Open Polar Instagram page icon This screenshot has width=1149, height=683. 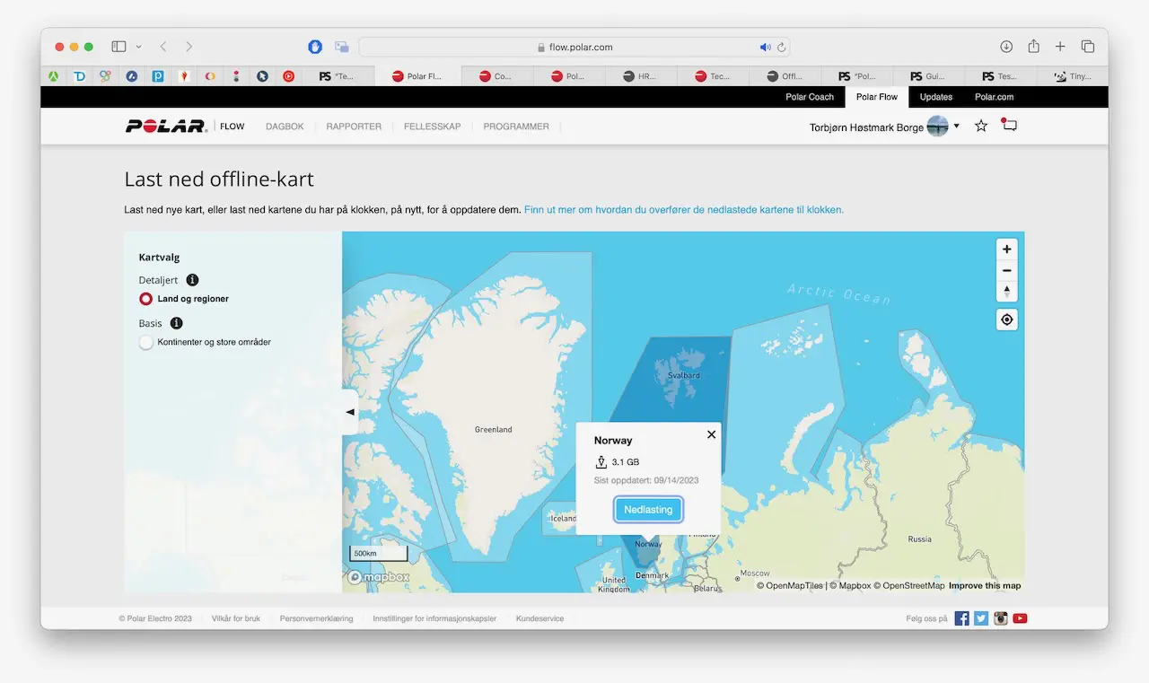(1000, 618)
